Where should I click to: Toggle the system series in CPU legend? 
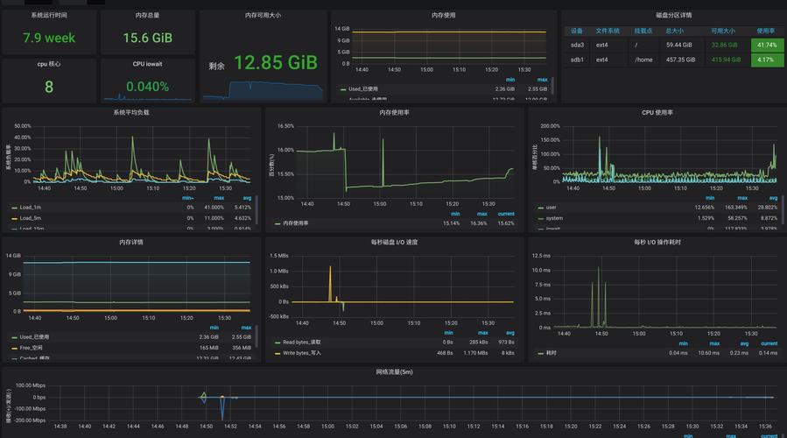[x=555, y=218]
